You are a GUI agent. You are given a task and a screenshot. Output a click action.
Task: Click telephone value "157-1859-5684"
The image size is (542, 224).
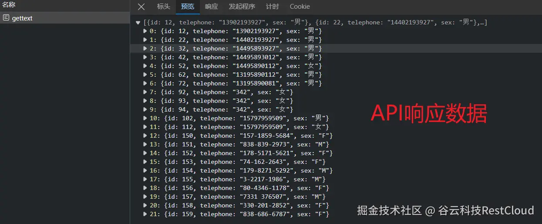(266, 136)
